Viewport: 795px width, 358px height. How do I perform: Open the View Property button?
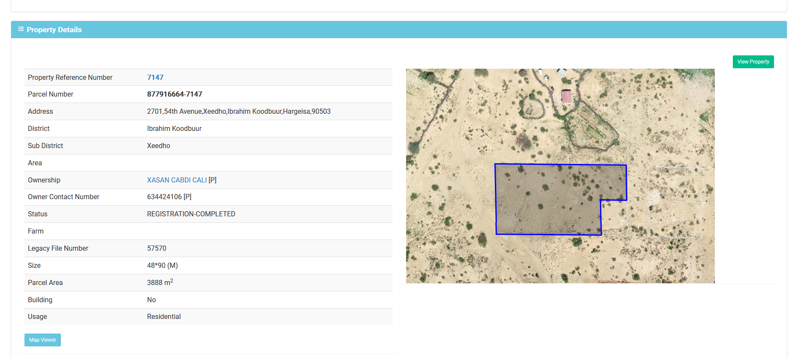pyautogui.click(x=753, y=62)
